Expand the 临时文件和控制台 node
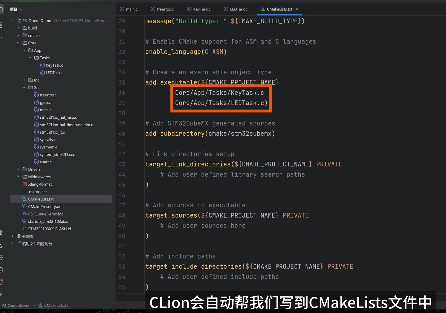This screenshot has width=446, height=313. (12, 244)
